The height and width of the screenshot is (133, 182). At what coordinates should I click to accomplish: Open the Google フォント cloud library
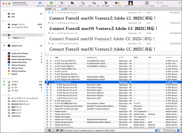pyautogui.click(x=18, y=24)
